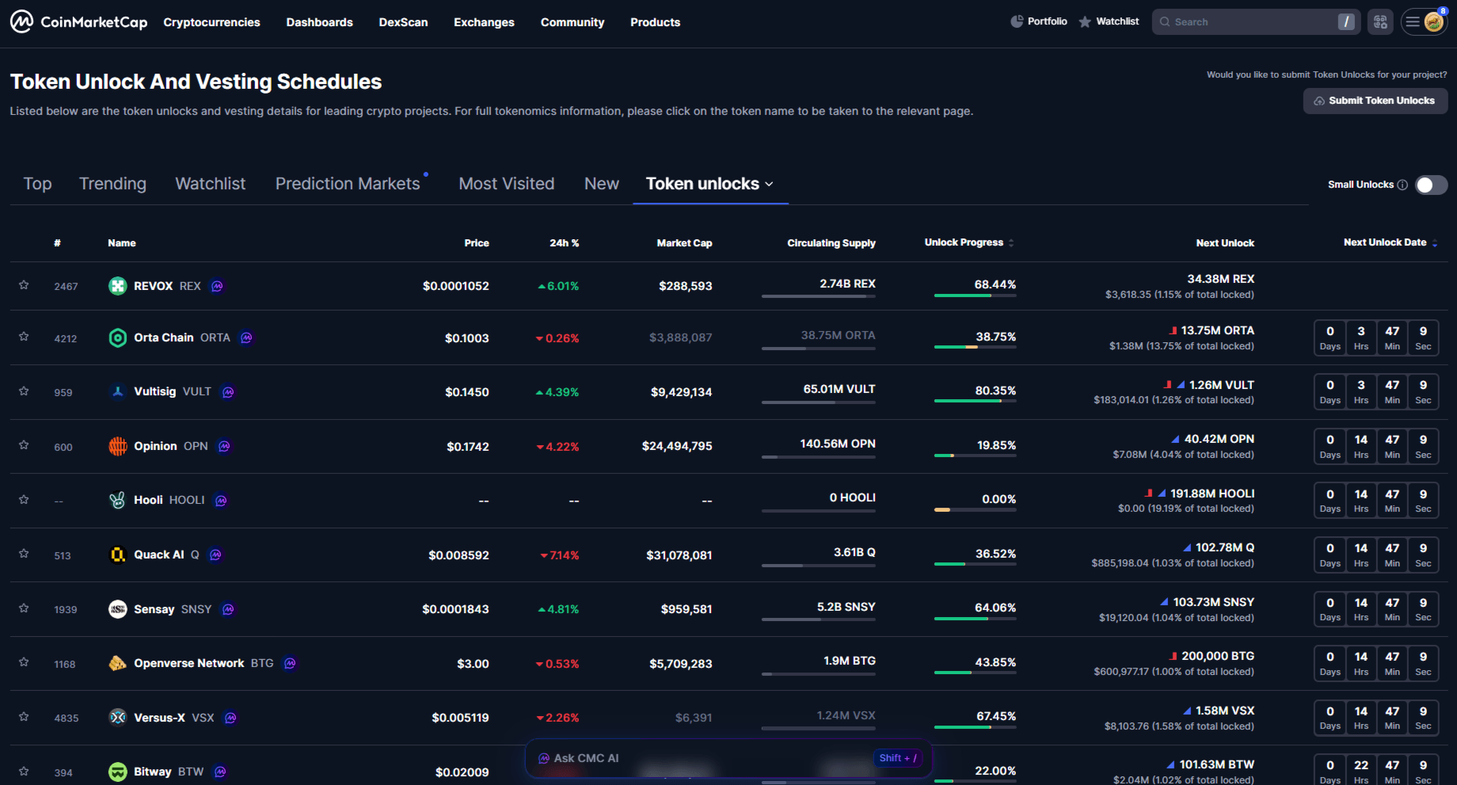Open the QR code login scanner icon
Image resolution: width=1457 pixels, height=785 pixels.
pyautogui.click(x=1380, y=21)
